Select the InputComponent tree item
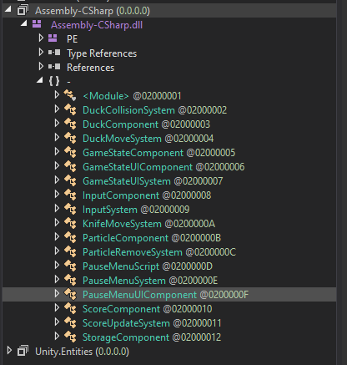 point(147,195)
